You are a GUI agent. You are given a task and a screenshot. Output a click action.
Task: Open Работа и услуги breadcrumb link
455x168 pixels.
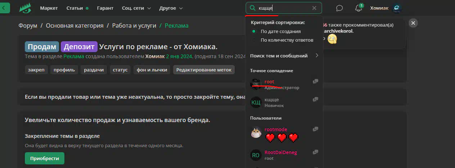tap(134, 25)
